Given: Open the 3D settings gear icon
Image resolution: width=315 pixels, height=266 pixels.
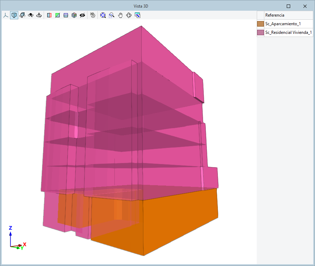Looking at the screenshot, I should pyautogui.click(x=92, y=15).
